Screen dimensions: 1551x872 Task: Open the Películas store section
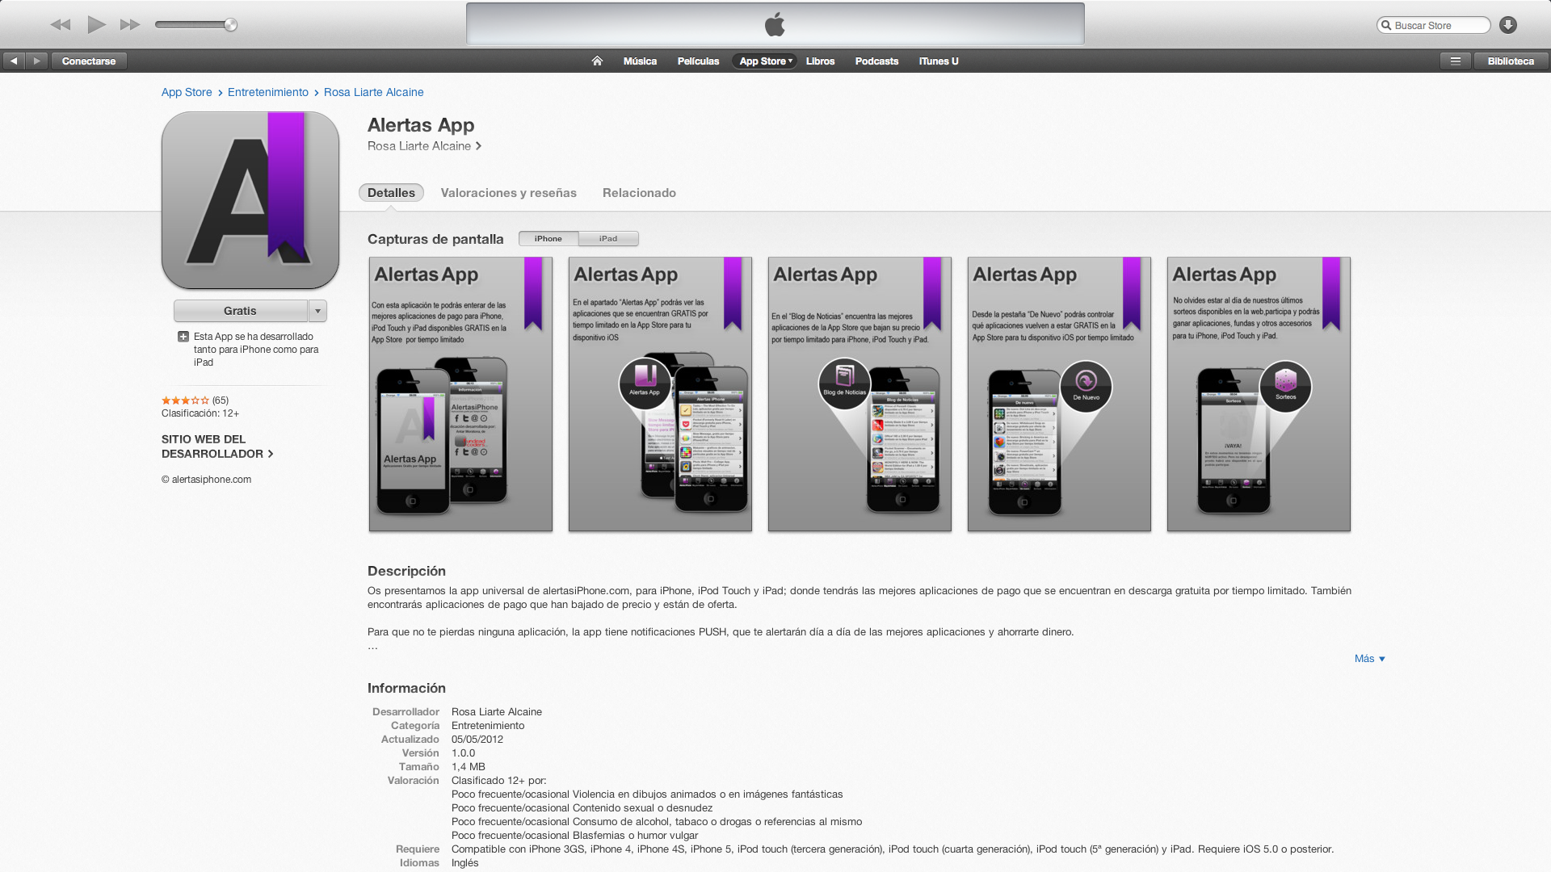(x=698, y=61)
